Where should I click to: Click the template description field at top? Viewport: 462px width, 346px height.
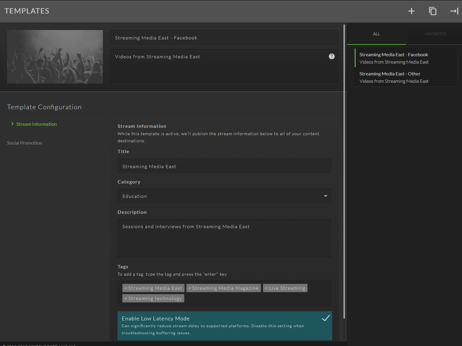click(x=225, y=67)
